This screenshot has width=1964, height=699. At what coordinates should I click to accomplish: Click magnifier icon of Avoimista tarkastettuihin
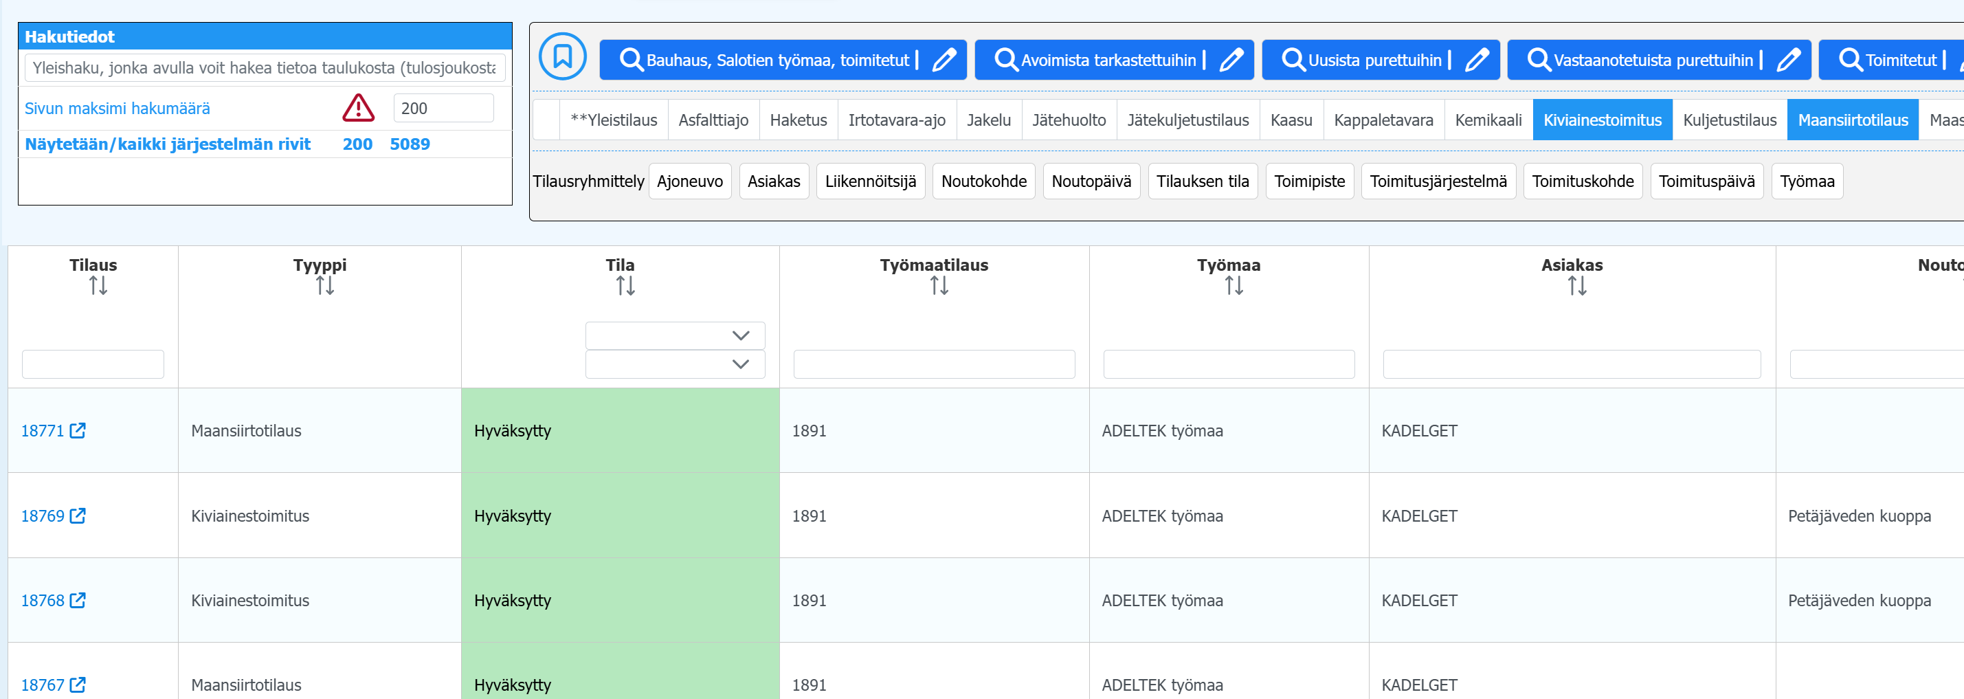[1005, 60]
